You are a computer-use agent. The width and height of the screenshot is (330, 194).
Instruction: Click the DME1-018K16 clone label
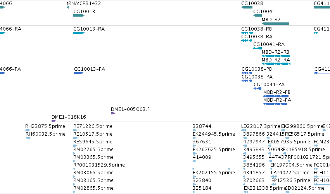click(x=69, y=117)
